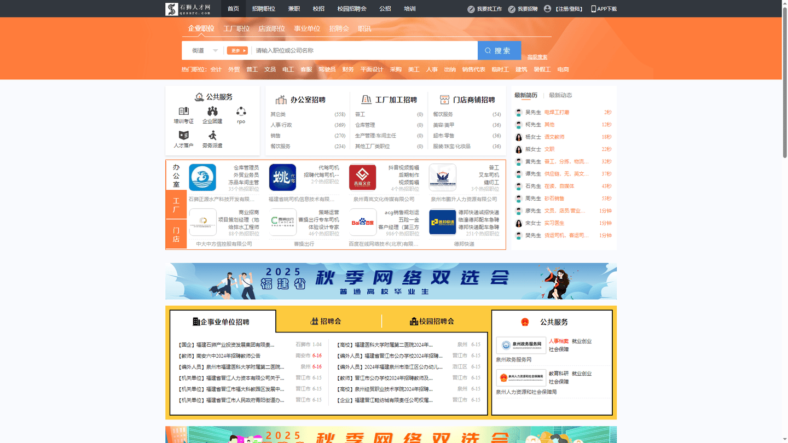Open the 高级搜索 link
Image resolution: width=788 pixels, height=443 pixels.
pyautogui.click(x=537, y=57)
